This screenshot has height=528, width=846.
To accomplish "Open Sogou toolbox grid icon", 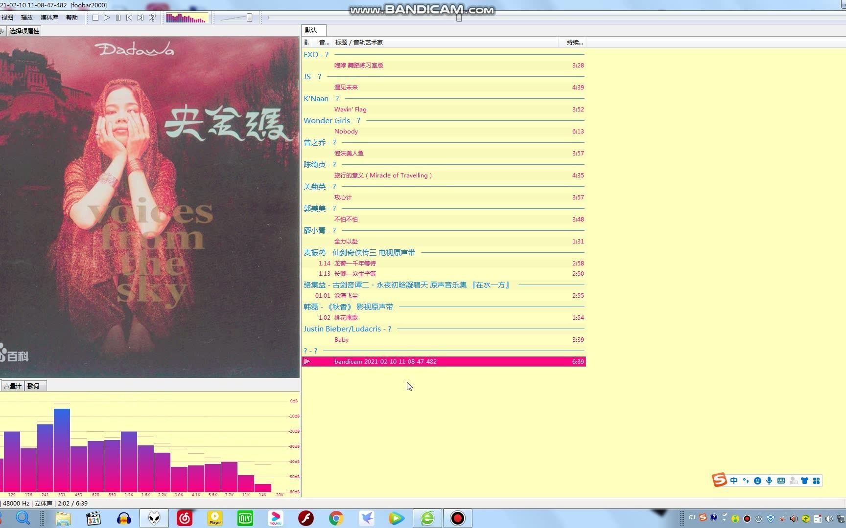I will (x=816, y=481).
